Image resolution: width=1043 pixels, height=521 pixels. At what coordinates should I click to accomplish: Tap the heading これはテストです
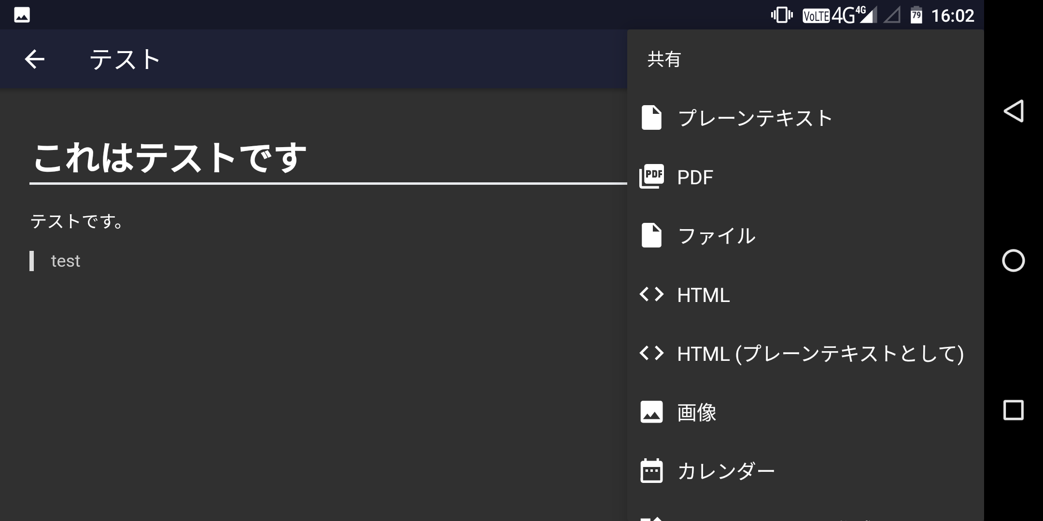point(169,158)
